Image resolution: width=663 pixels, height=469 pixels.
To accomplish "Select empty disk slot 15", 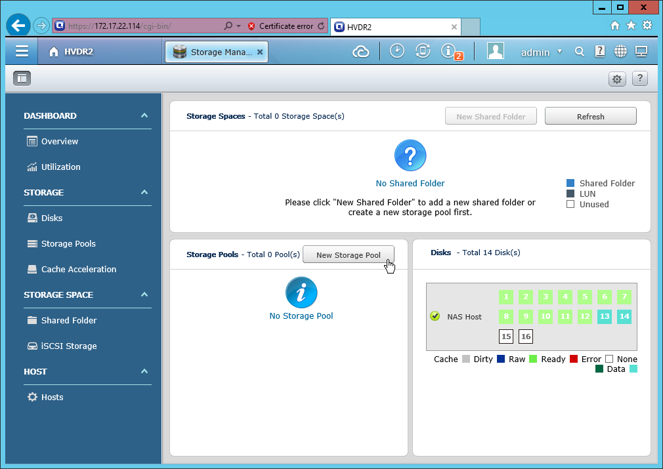I will click(506, 336).
